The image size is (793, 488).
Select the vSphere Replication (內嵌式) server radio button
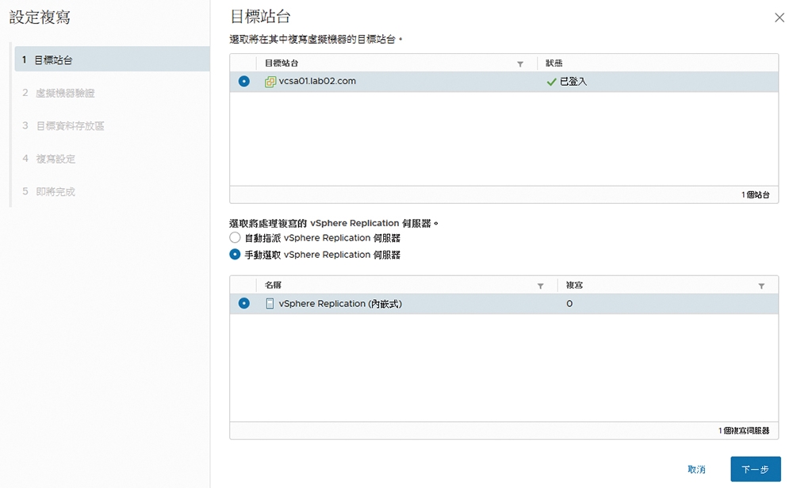pyautogui.click(x=243, y=303)
